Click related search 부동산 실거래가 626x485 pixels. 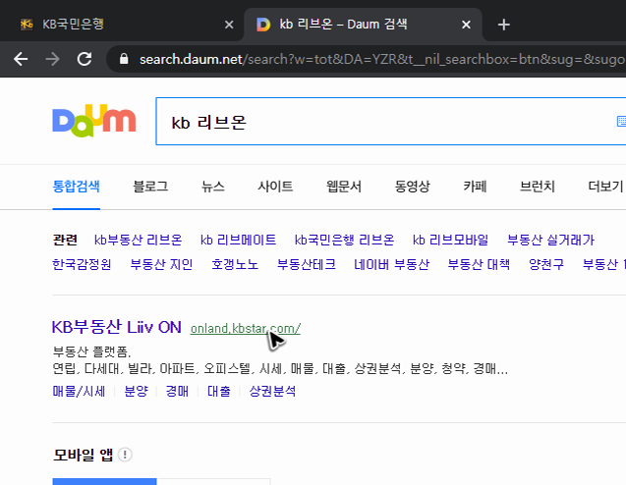[550, 241]
